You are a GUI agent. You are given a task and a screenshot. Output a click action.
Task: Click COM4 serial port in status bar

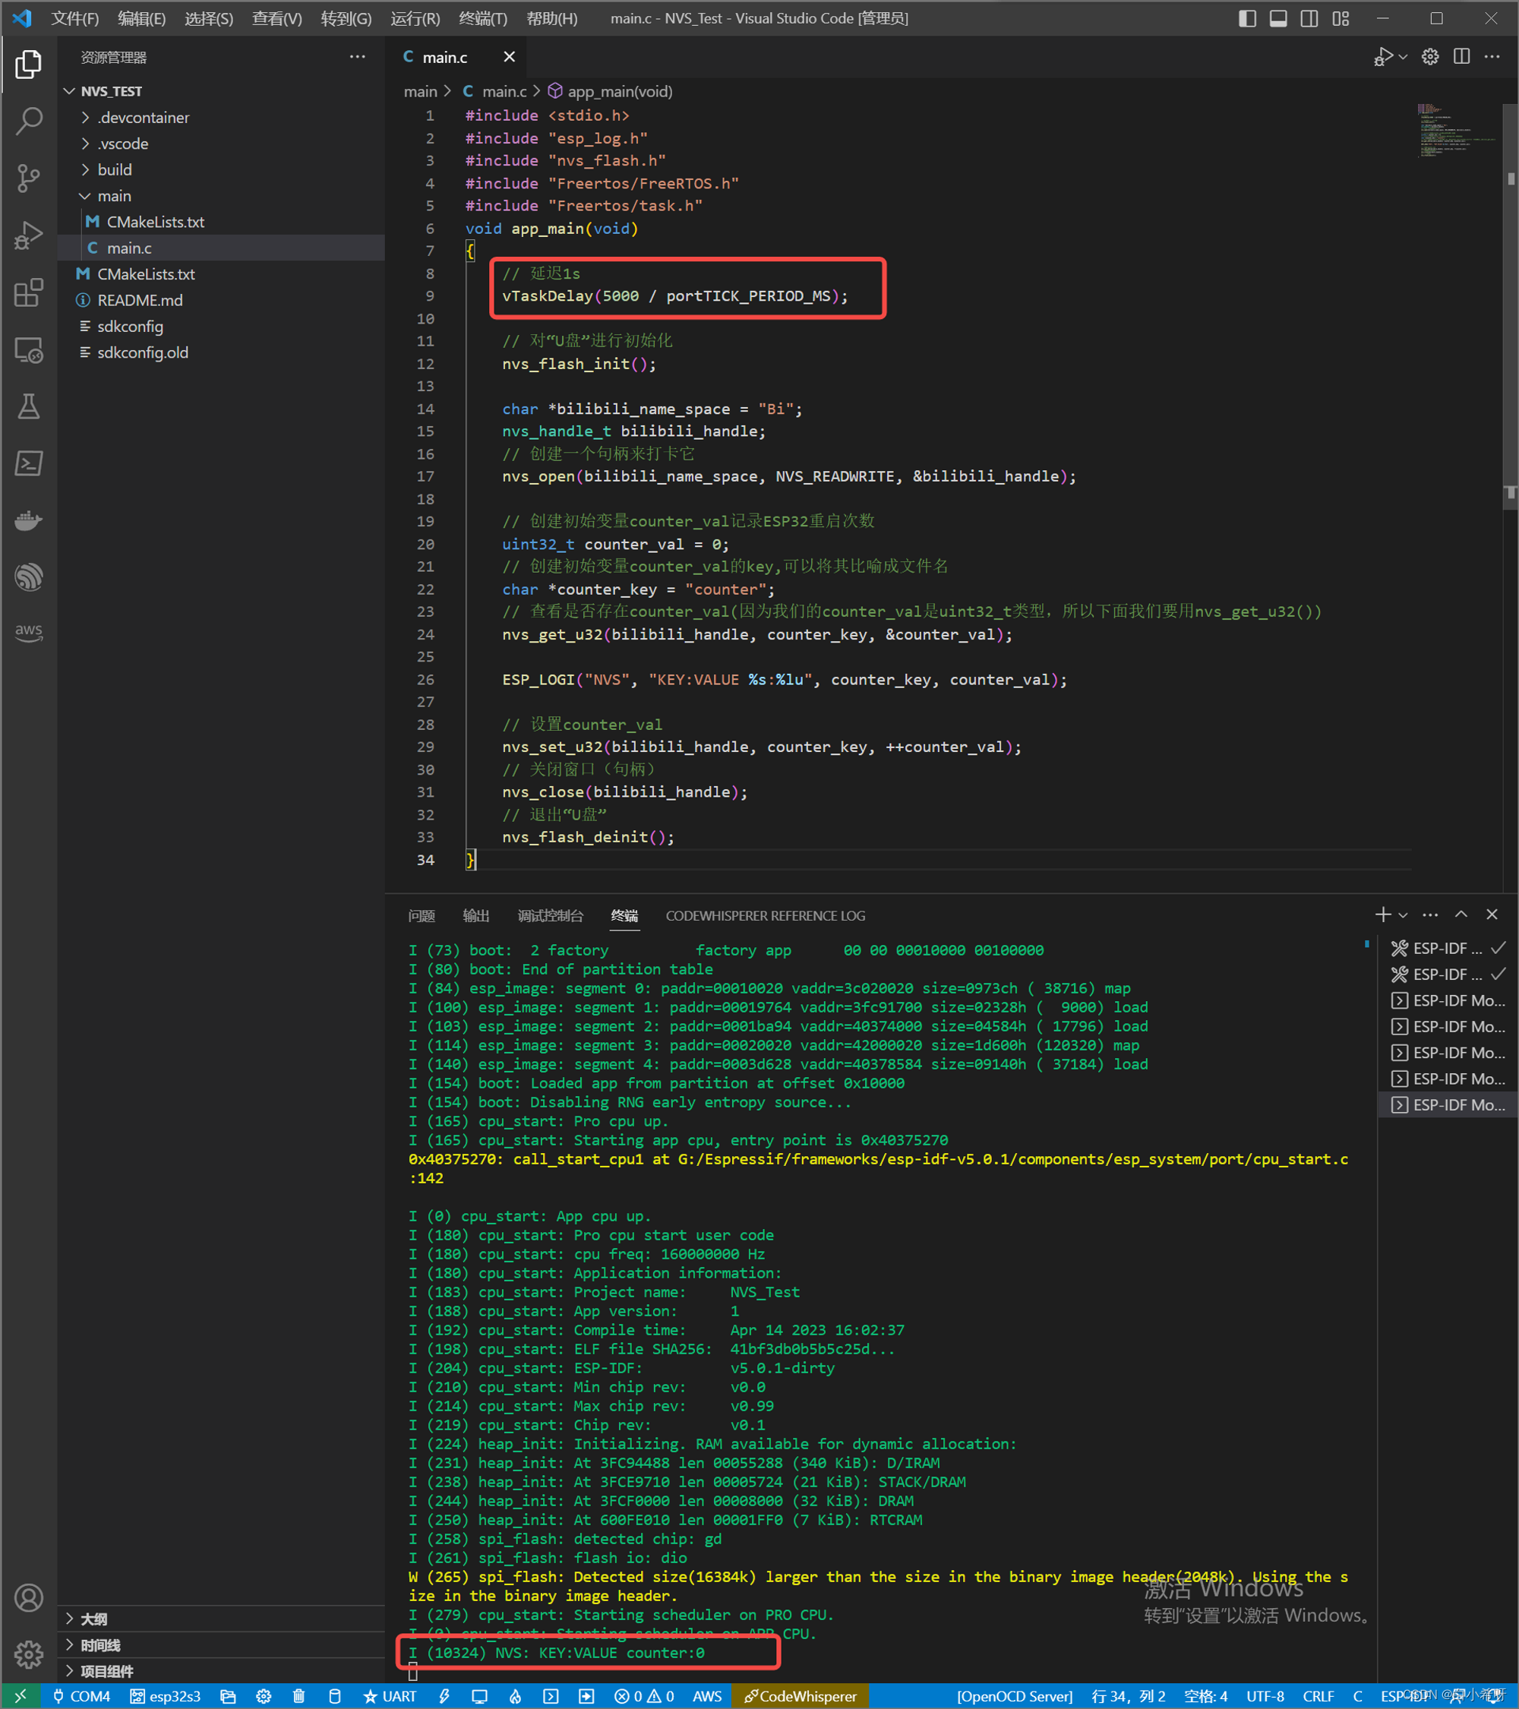[x=82, y=1695]
